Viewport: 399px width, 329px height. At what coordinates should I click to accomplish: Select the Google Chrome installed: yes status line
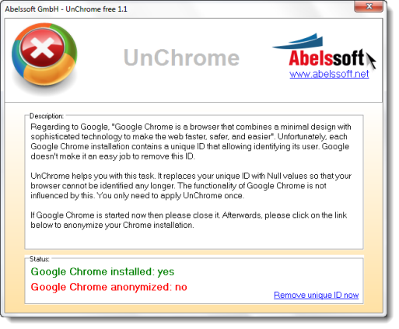(103, 271)
